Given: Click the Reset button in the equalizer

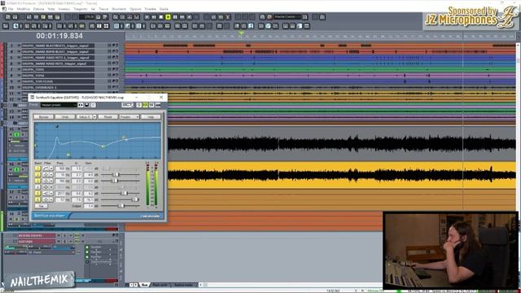Looking at the screenshot, I should click(108, 117).
